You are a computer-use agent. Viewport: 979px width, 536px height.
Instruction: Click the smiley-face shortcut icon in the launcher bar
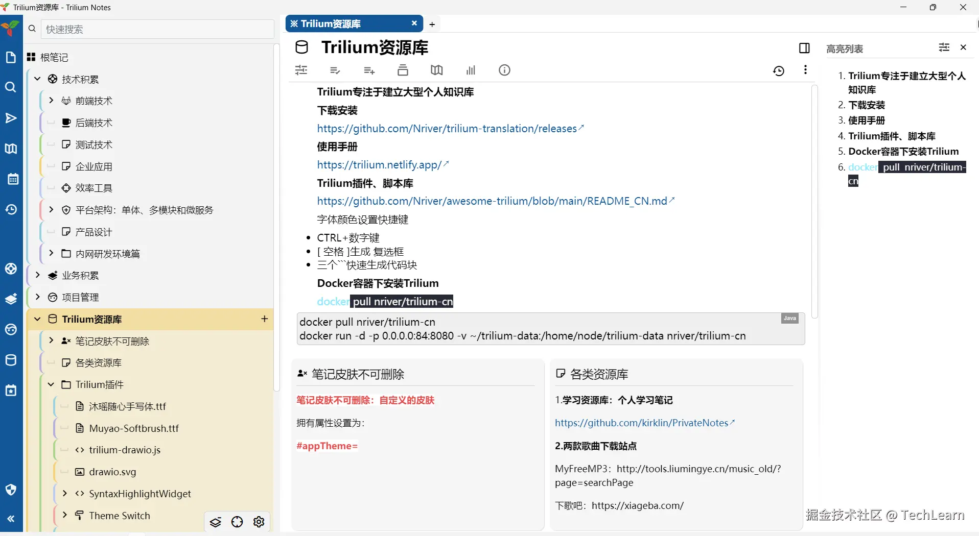(x=11, y=330)
